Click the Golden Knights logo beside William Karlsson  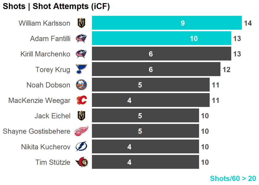pyautogui.click(x=81, y=23)
